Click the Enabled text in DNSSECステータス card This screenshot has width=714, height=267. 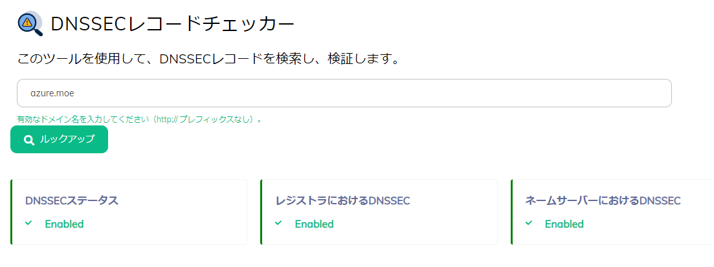pyautogui.click(x=64, y=224)
